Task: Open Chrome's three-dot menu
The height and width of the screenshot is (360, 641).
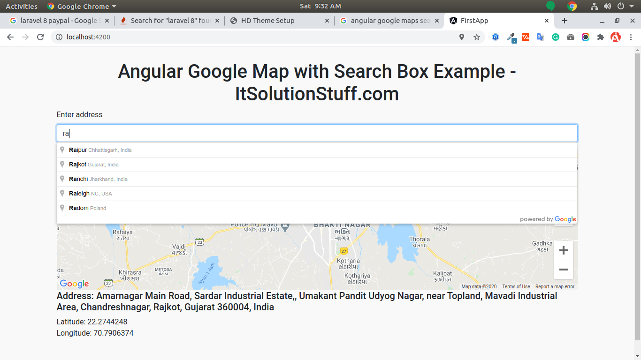Action: click(631, 37)
